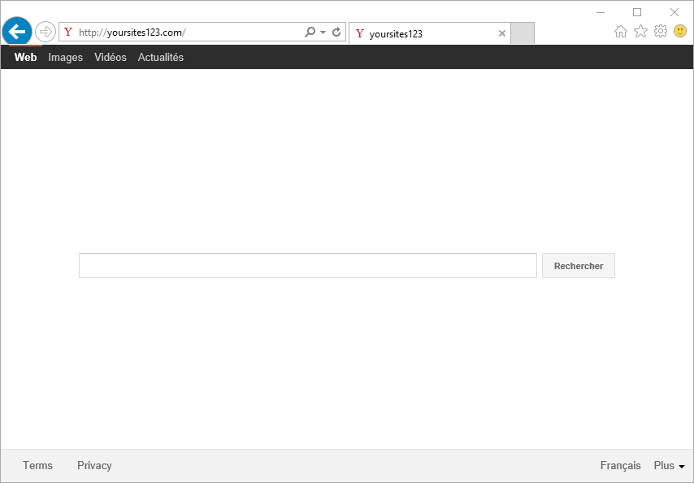Click the smiley feedback icon
The height and width of the screenshot is (483, 694).
(680, 31)
